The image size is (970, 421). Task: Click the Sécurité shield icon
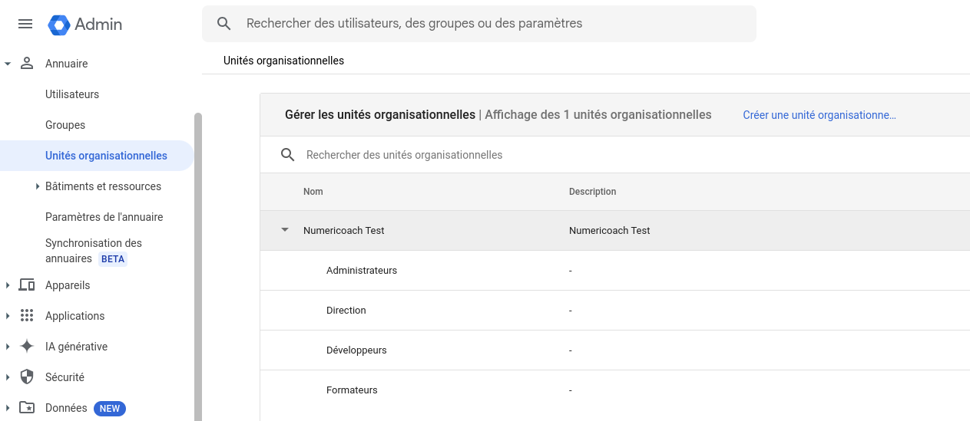[x=27, y=377]
